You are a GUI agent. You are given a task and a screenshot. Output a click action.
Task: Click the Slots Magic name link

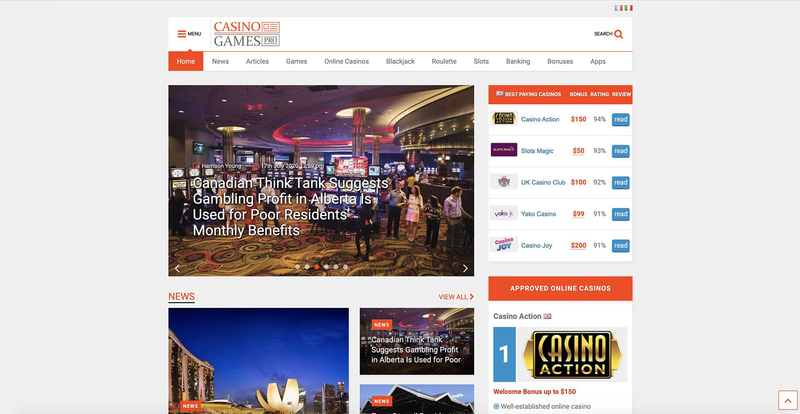537,151
